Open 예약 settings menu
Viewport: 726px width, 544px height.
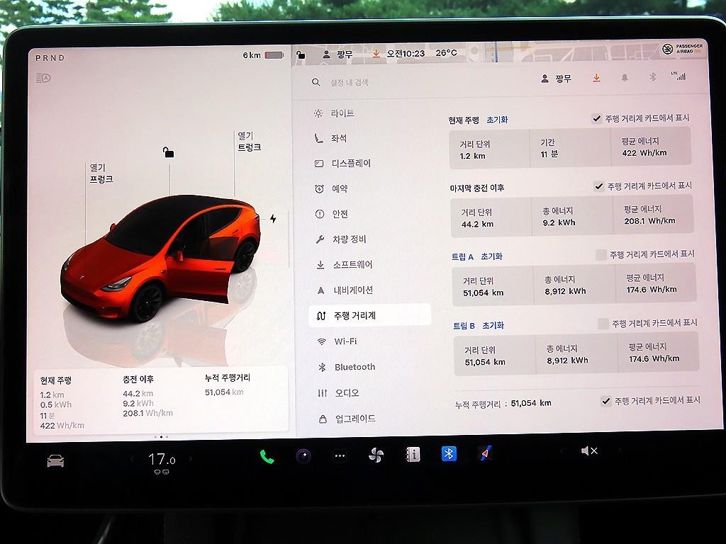coord(332,188)
